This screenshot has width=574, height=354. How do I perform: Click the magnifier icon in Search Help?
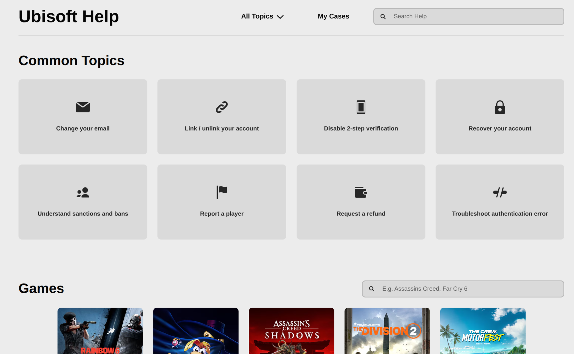coord(383,16)
